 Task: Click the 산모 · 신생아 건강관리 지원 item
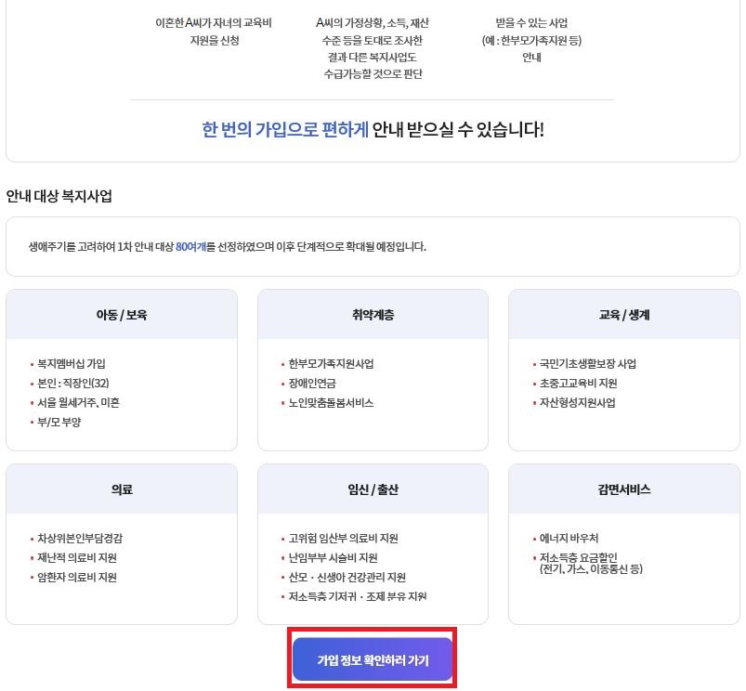pos(347,578)
